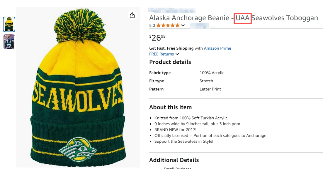This screenshot has height=169, width=323.
Task: Select the second thumbnail of a person
Action: tap(9, 42)
